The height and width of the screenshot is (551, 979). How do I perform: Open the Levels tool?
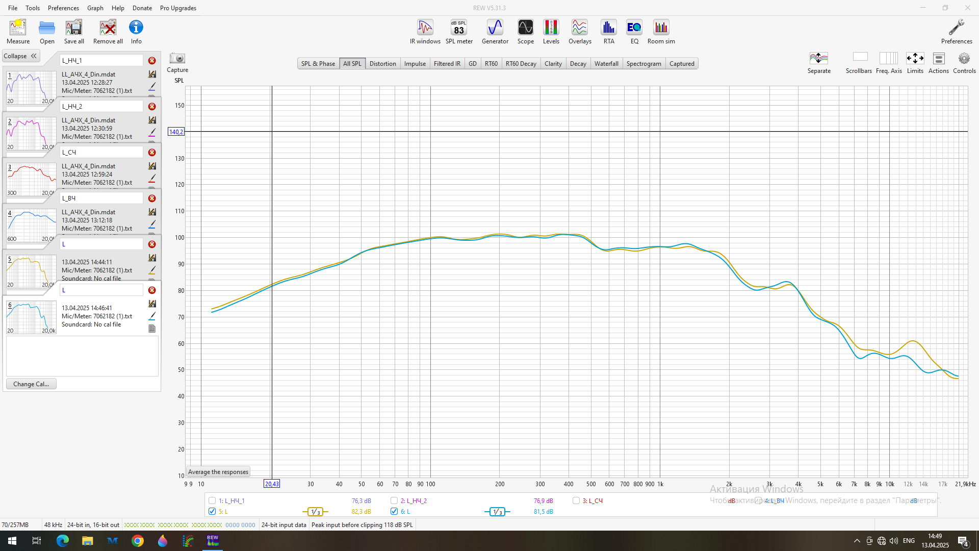click(551, 32)
